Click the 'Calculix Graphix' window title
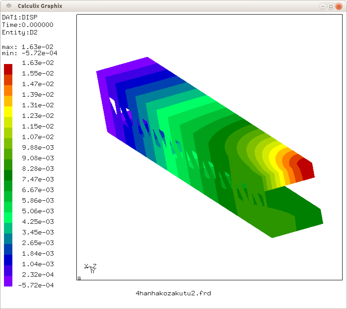This screenshot has height=309, width=347. [x=40, y=6]
